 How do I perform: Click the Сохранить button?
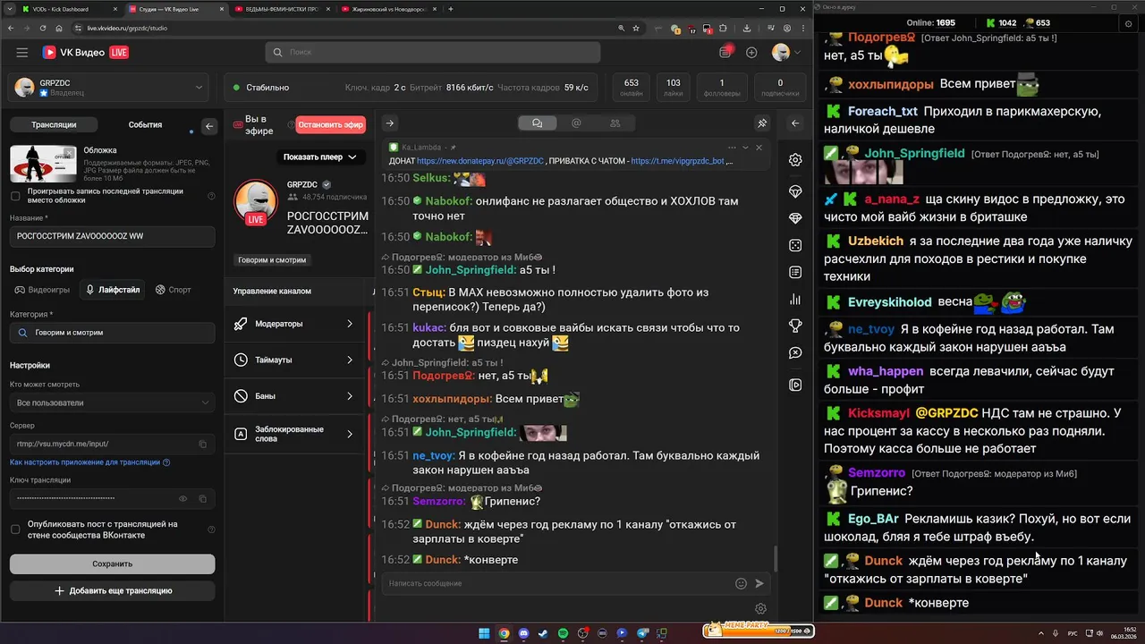click(112, 563)
